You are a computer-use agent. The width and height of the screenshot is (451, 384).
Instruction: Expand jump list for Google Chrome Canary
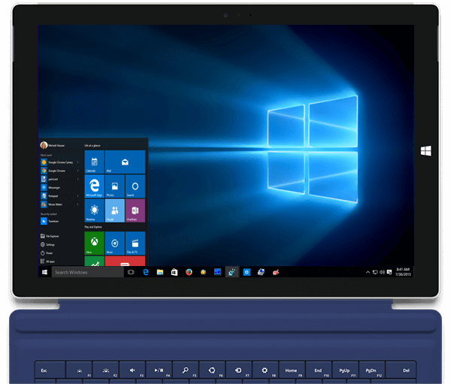point(78,162)
